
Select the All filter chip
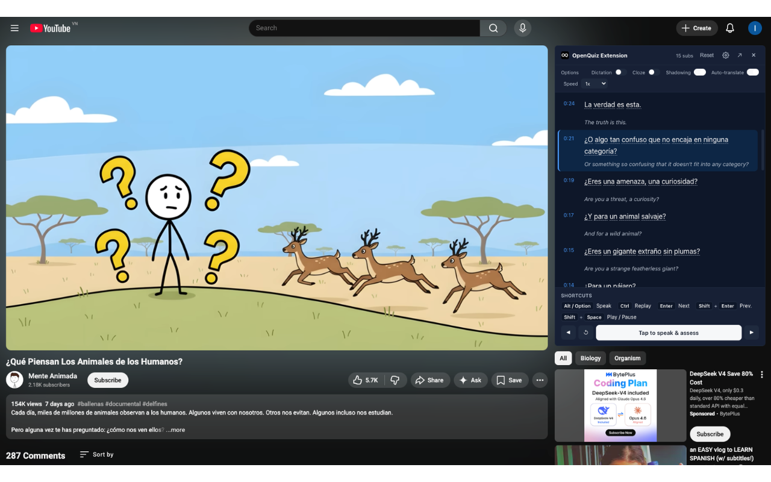coord(563,358)
